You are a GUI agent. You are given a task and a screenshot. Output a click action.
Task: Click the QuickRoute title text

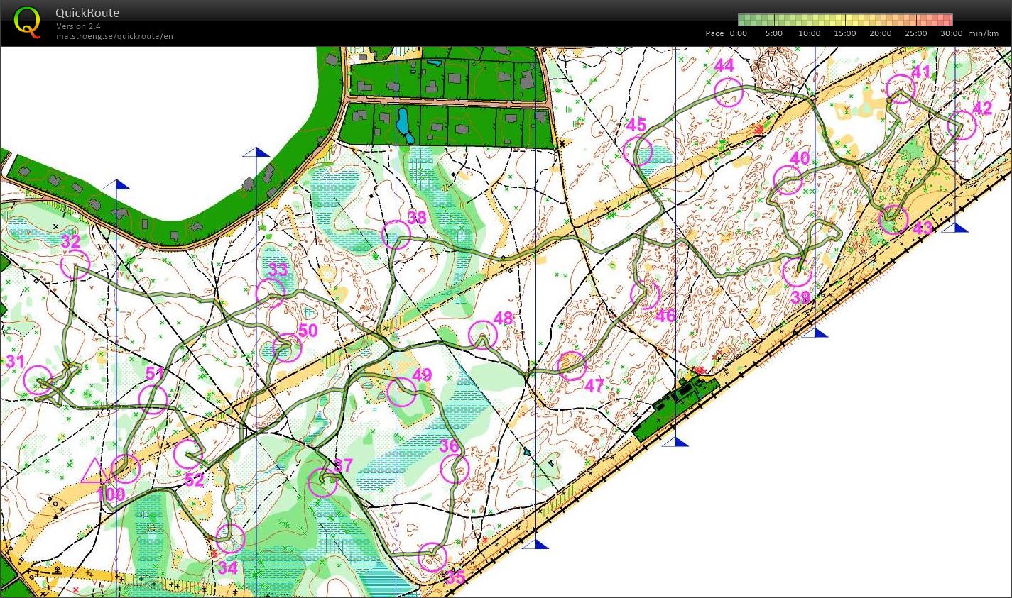pyautogui.click(x=87, y=13)
